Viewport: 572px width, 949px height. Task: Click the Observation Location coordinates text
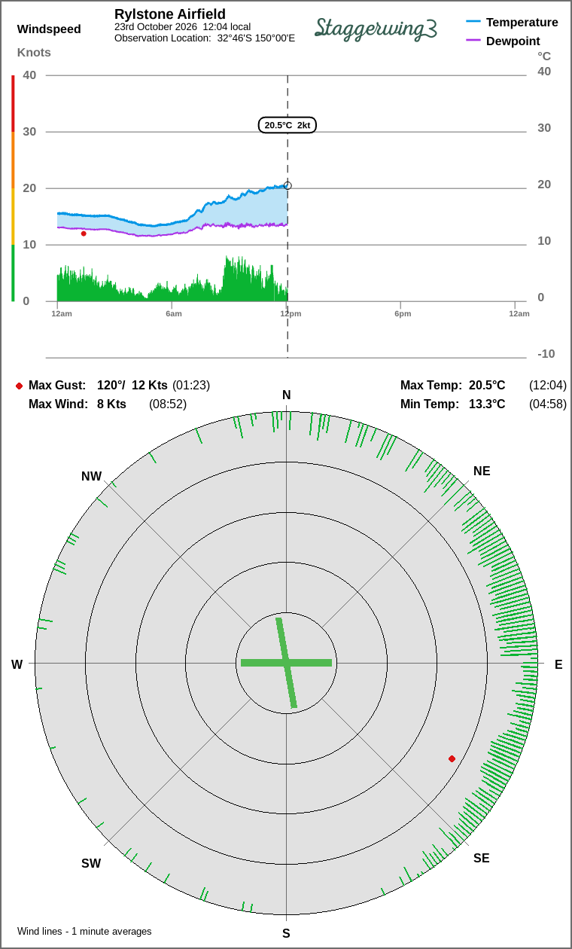[205, 38]
